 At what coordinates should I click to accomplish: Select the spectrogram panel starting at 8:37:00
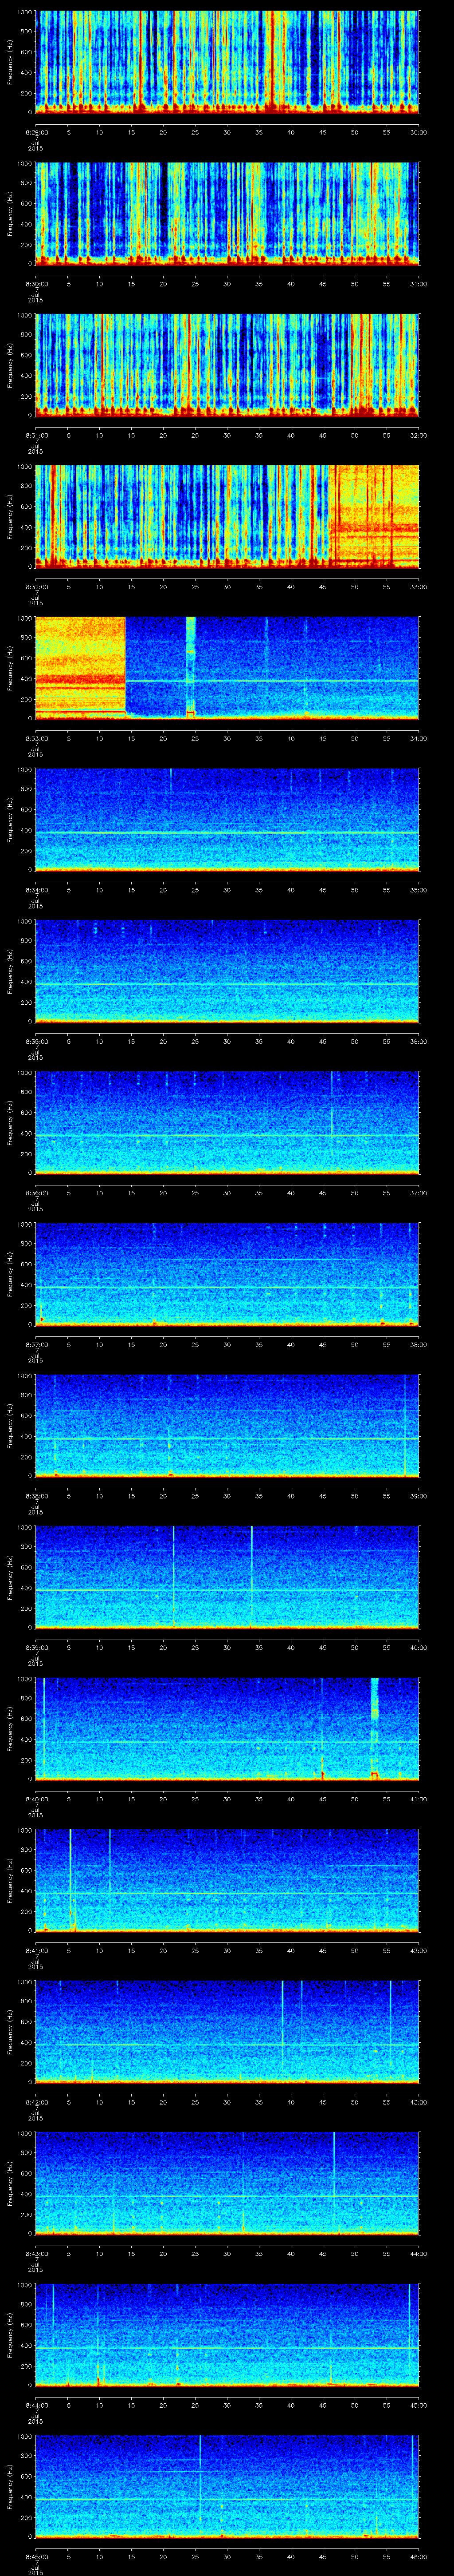coord(227,1273)
